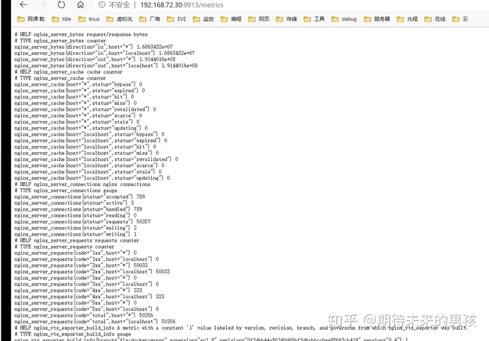Open the 在线 bookmark folder
489x341 pixels.
(x=435, y=19)
